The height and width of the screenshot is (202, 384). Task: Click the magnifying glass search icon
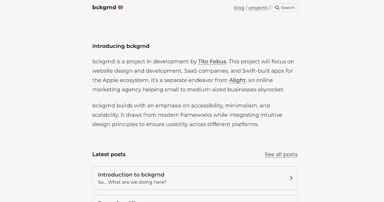tap(277, 8)
